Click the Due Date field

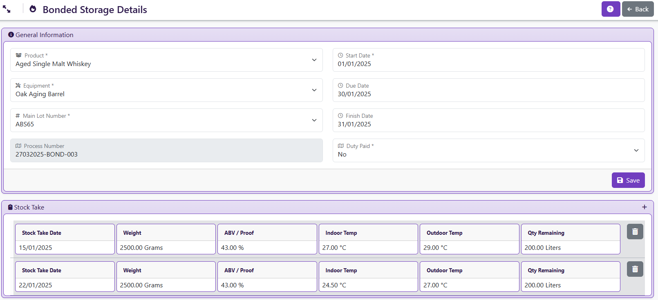[488, 94]
